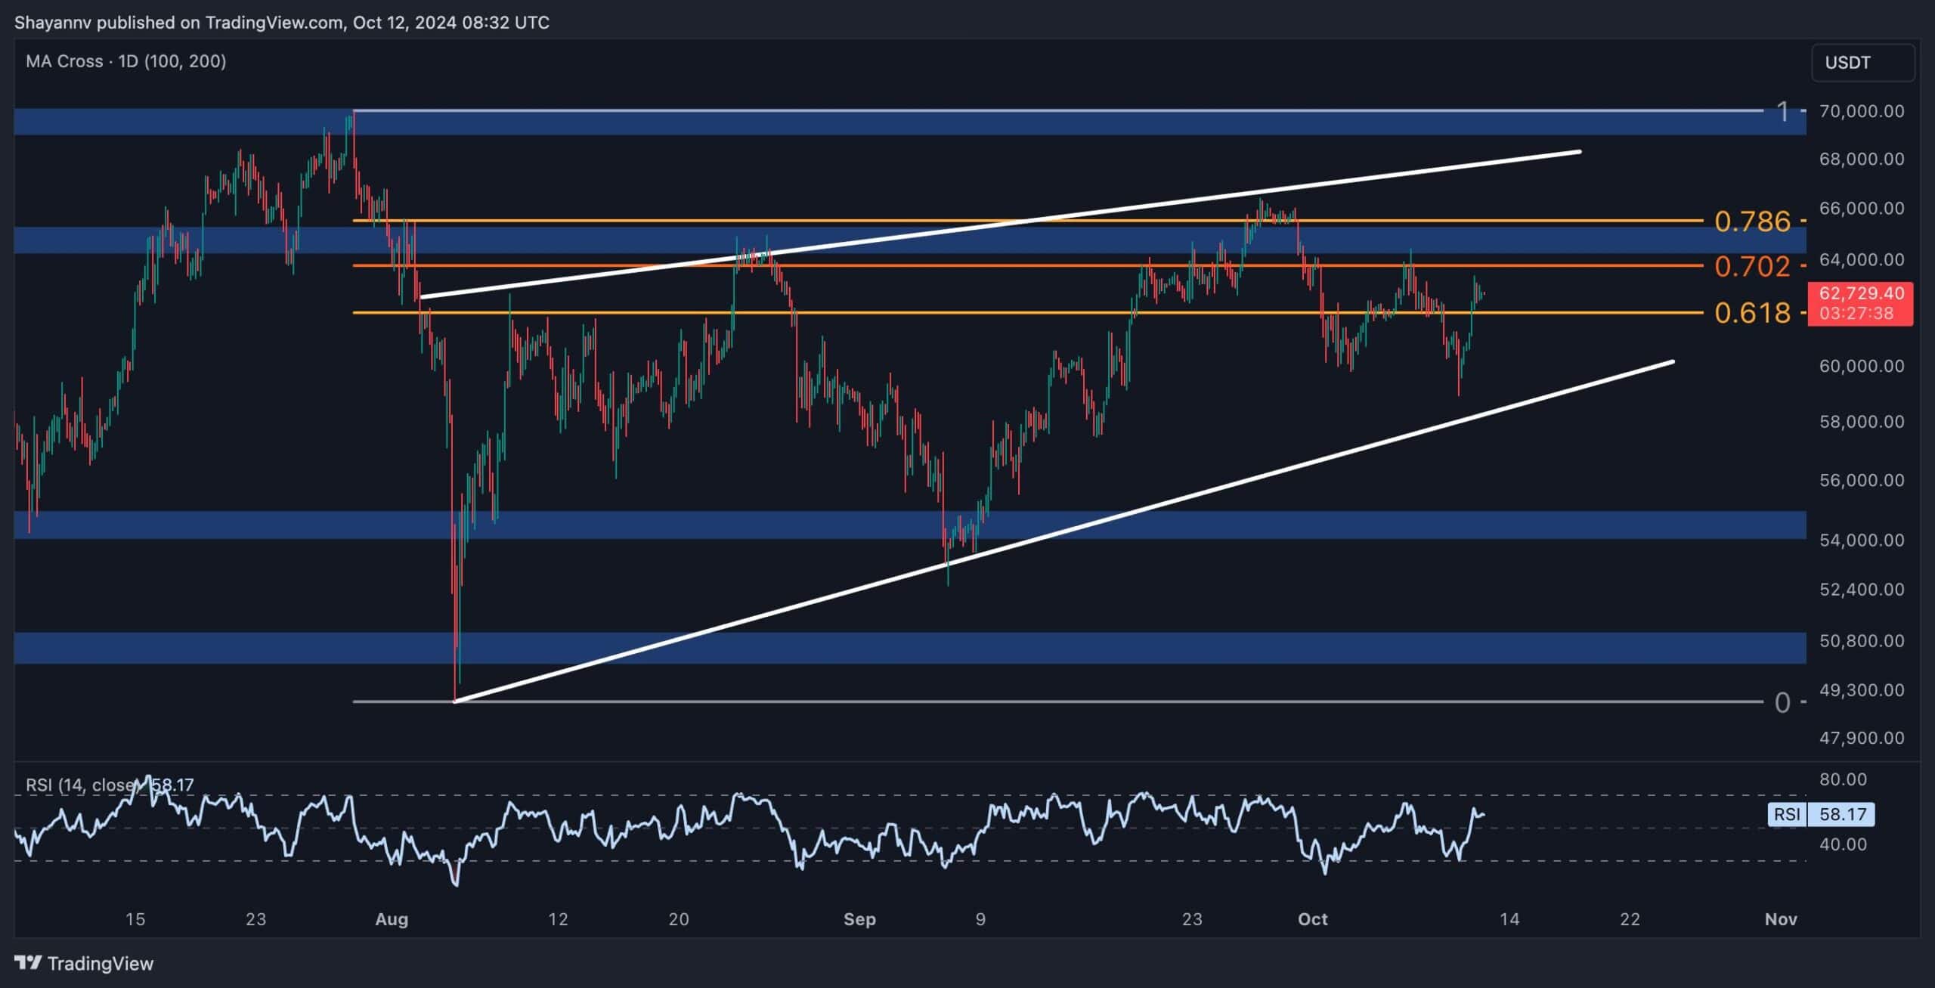The height and width of the screenshot is (988, 1935).
Task: Click the Fibonacci level 0 label
Action: pyautogui.click(x=1782, y=703)
